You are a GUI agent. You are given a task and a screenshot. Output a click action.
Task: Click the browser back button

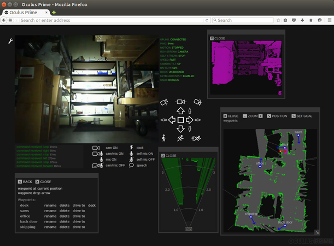[4, 20]
